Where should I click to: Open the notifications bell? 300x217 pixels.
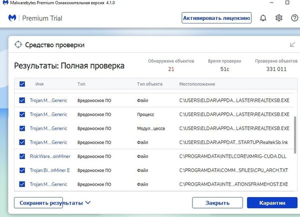pos(263,18)
